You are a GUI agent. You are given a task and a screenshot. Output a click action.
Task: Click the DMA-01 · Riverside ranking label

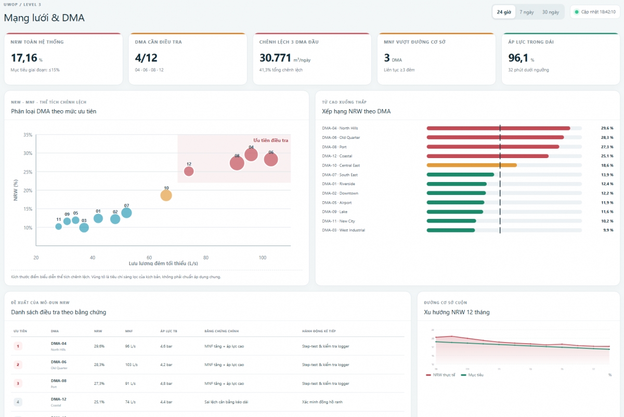click(339, 184)
